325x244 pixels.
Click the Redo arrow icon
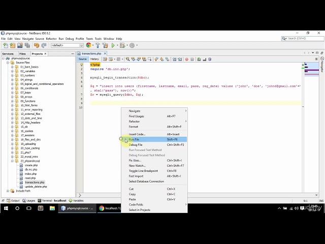(44, 45)
